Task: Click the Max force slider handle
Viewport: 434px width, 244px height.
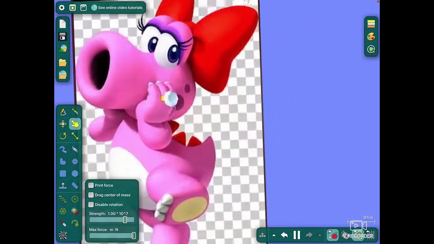Action: pos(134,236)
